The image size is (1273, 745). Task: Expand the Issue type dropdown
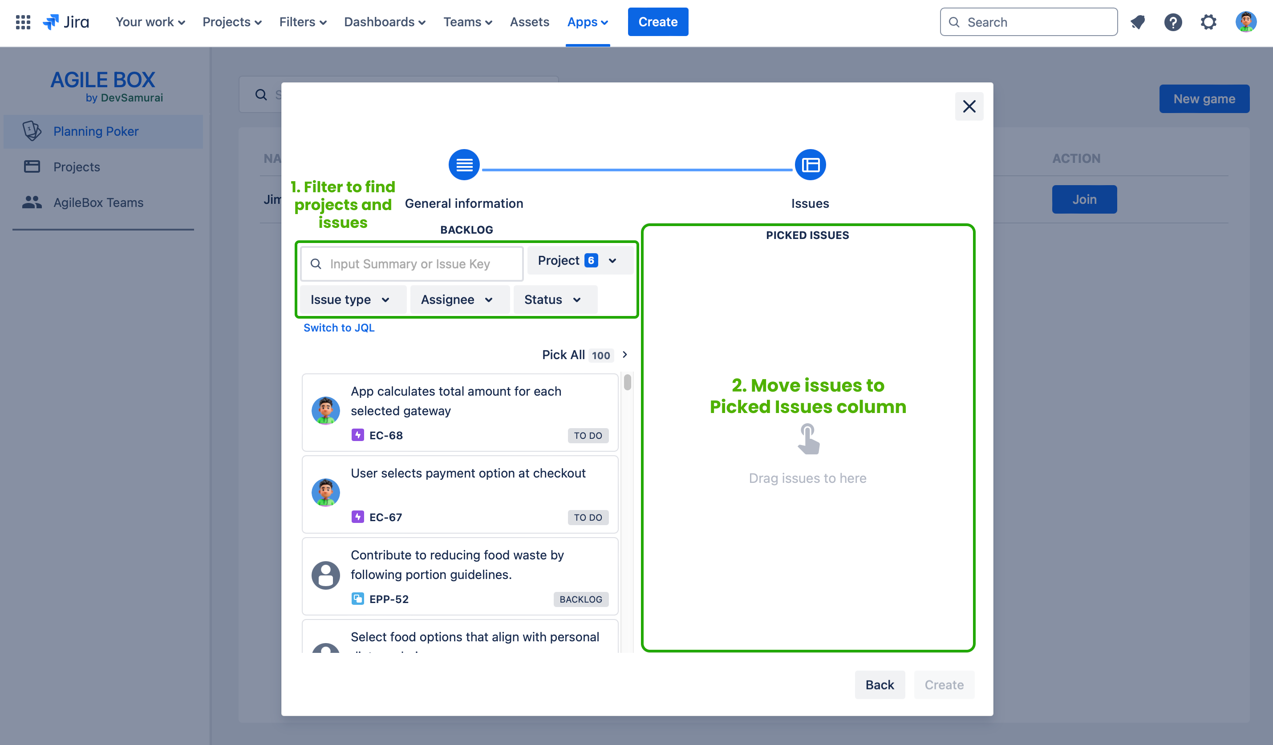click(353, 300)
